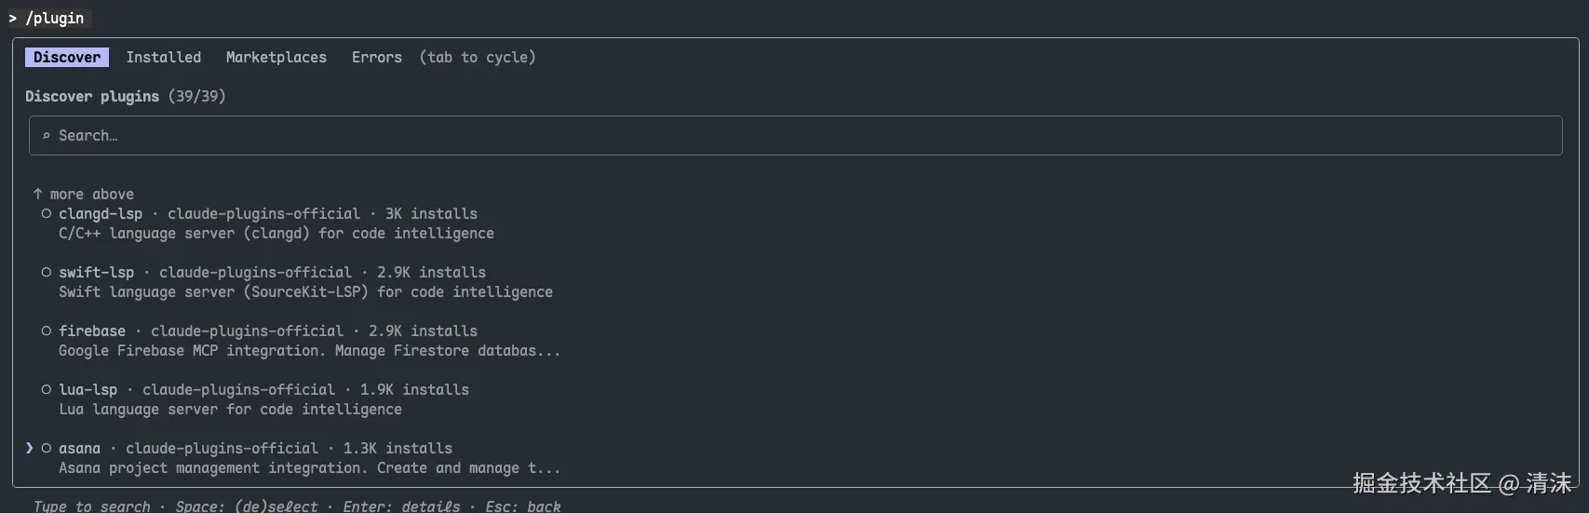Toggle the firebase plugin selection circle
This screenshot has width=1589, height=513.
pos(46,331)
